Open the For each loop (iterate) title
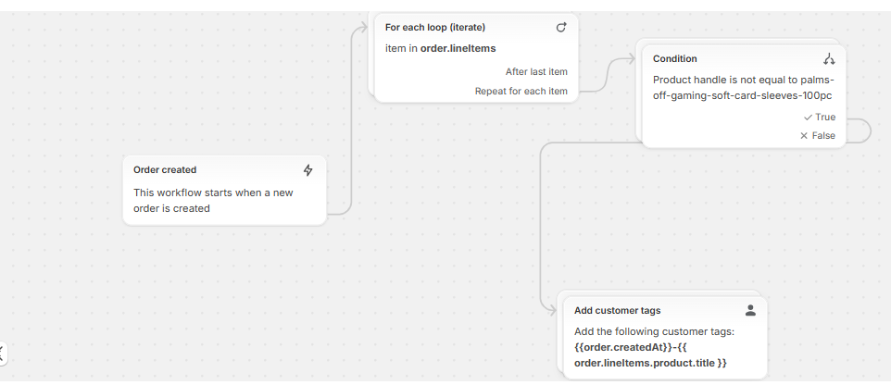The width and height of the screenshot is (891, 385). pos(434,28)
